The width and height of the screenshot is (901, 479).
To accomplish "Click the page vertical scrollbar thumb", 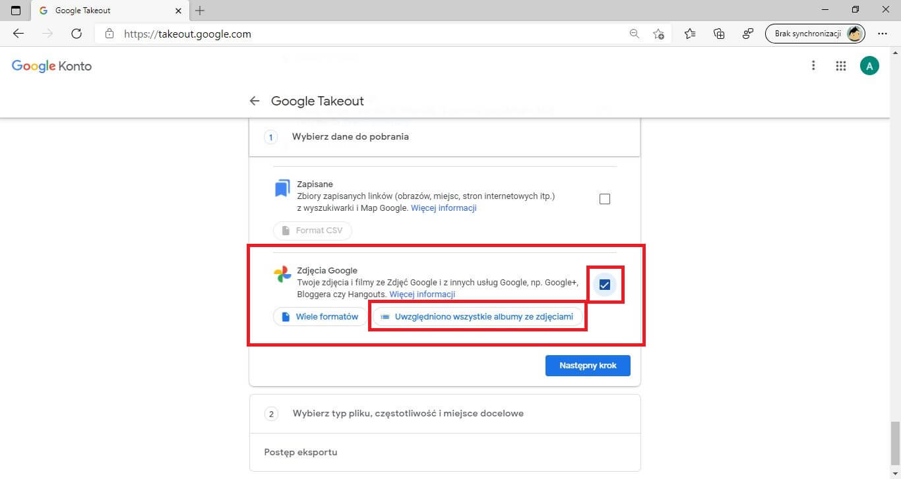I will pos(895,443).
